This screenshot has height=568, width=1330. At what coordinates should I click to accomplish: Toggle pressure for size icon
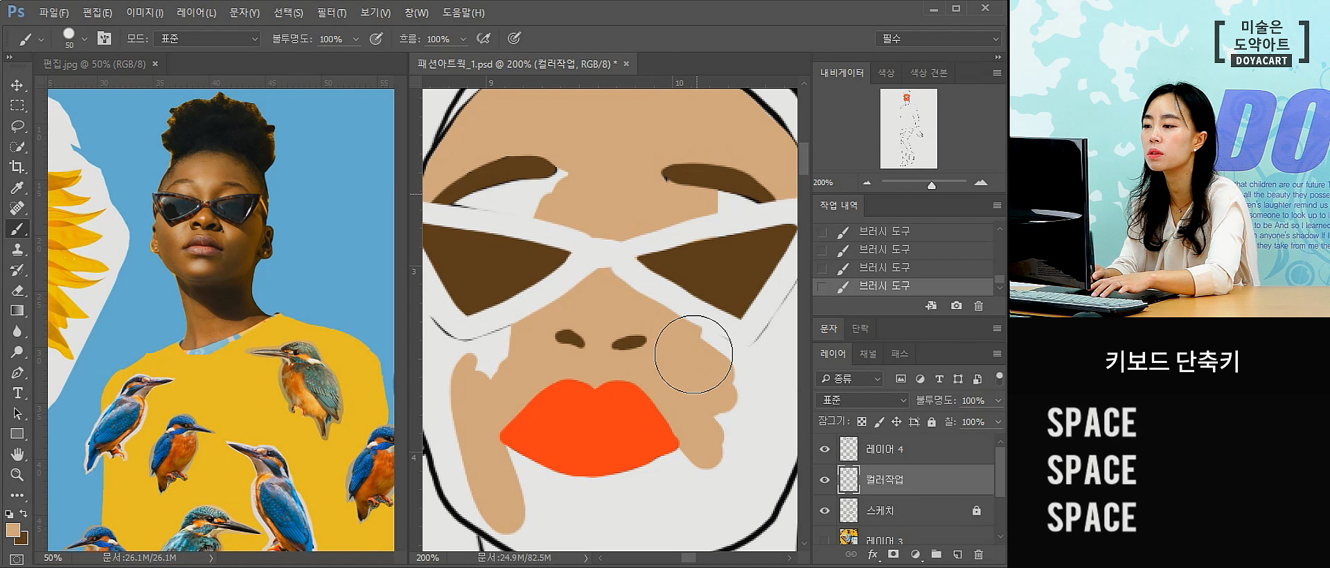[514, 38]
